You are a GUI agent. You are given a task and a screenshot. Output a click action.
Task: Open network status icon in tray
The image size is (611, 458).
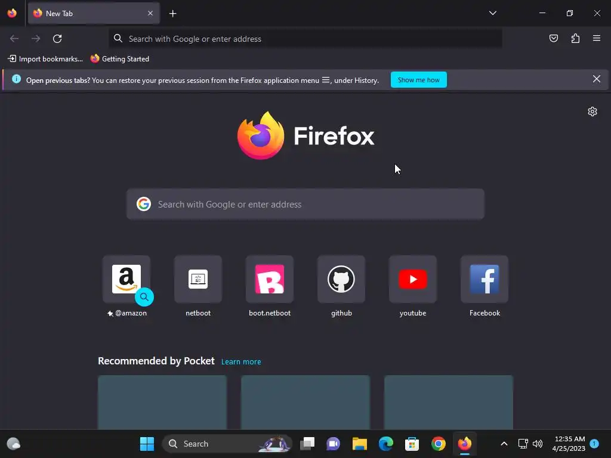[523, 444]
